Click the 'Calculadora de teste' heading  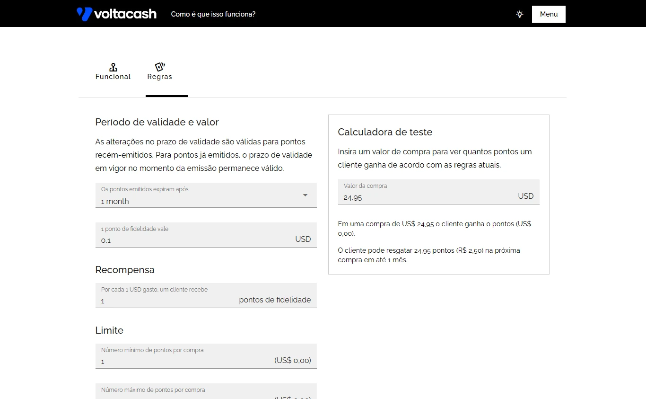(385, 132)
